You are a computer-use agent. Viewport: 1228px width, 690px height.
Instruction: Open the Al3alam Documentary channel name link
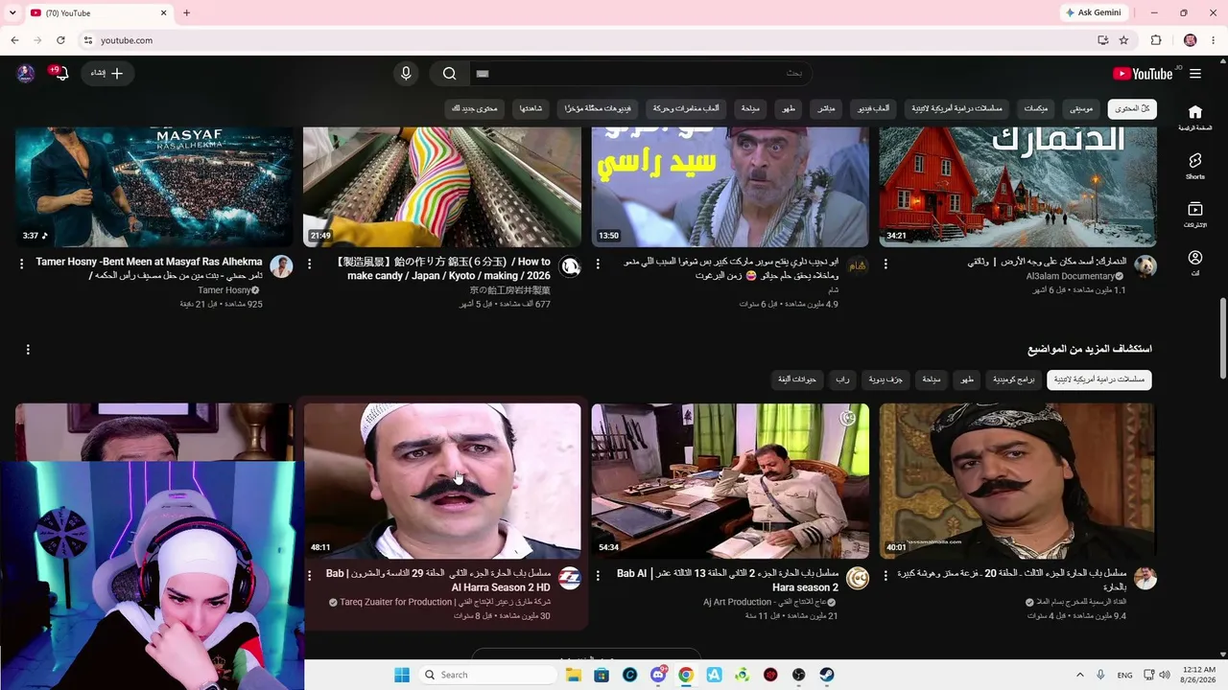1070,276
